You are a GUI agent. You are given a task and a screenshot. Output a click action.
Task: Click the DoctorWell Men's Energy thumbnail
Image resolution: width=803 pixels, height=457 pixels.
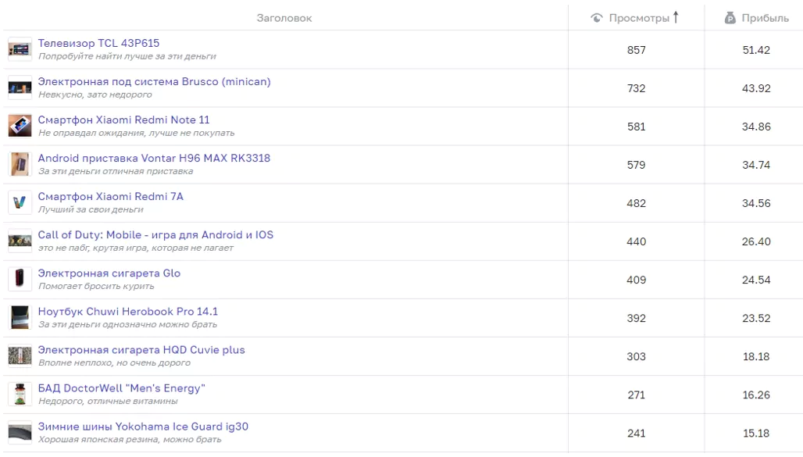(20, 395)
